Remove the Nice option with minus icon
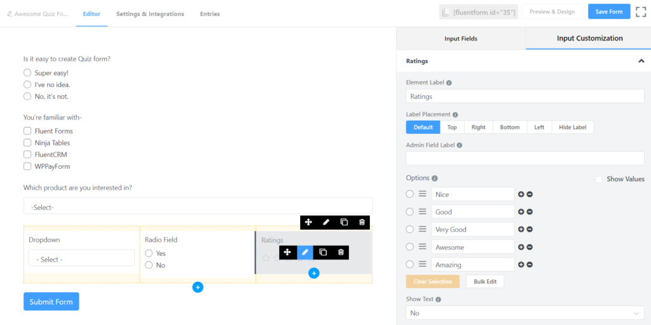Viewport: 651px width, 325px height. [x=530, y=194]
